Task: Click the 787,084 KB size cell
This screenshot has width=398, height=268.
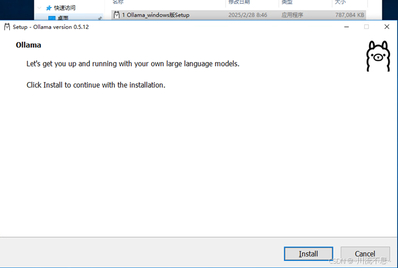Action: point(349,15)
